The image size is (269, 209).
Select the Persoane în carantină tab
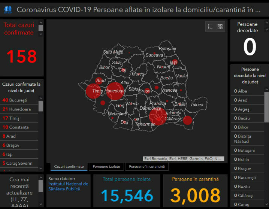coord(146,166)
